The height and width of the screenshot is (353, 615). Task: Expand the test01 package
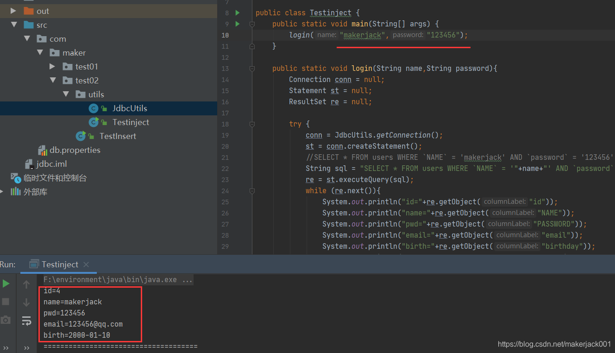[x=52, y=66]
